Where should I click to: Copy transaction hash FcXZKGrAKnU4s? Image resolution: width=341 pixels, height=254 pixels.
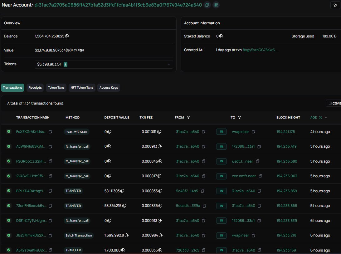(51, 132)
